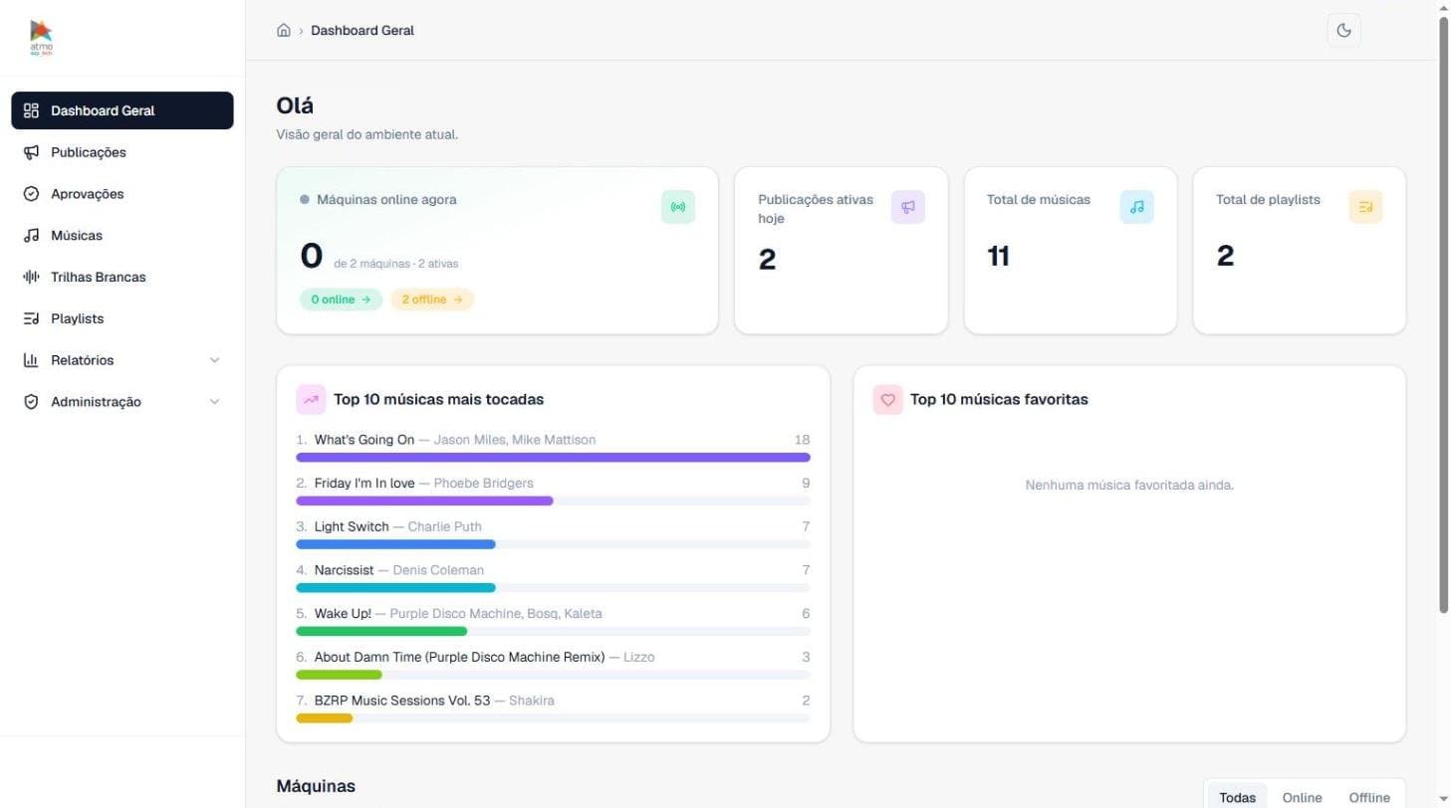Click the Relatórios bar chart icon

31,360
